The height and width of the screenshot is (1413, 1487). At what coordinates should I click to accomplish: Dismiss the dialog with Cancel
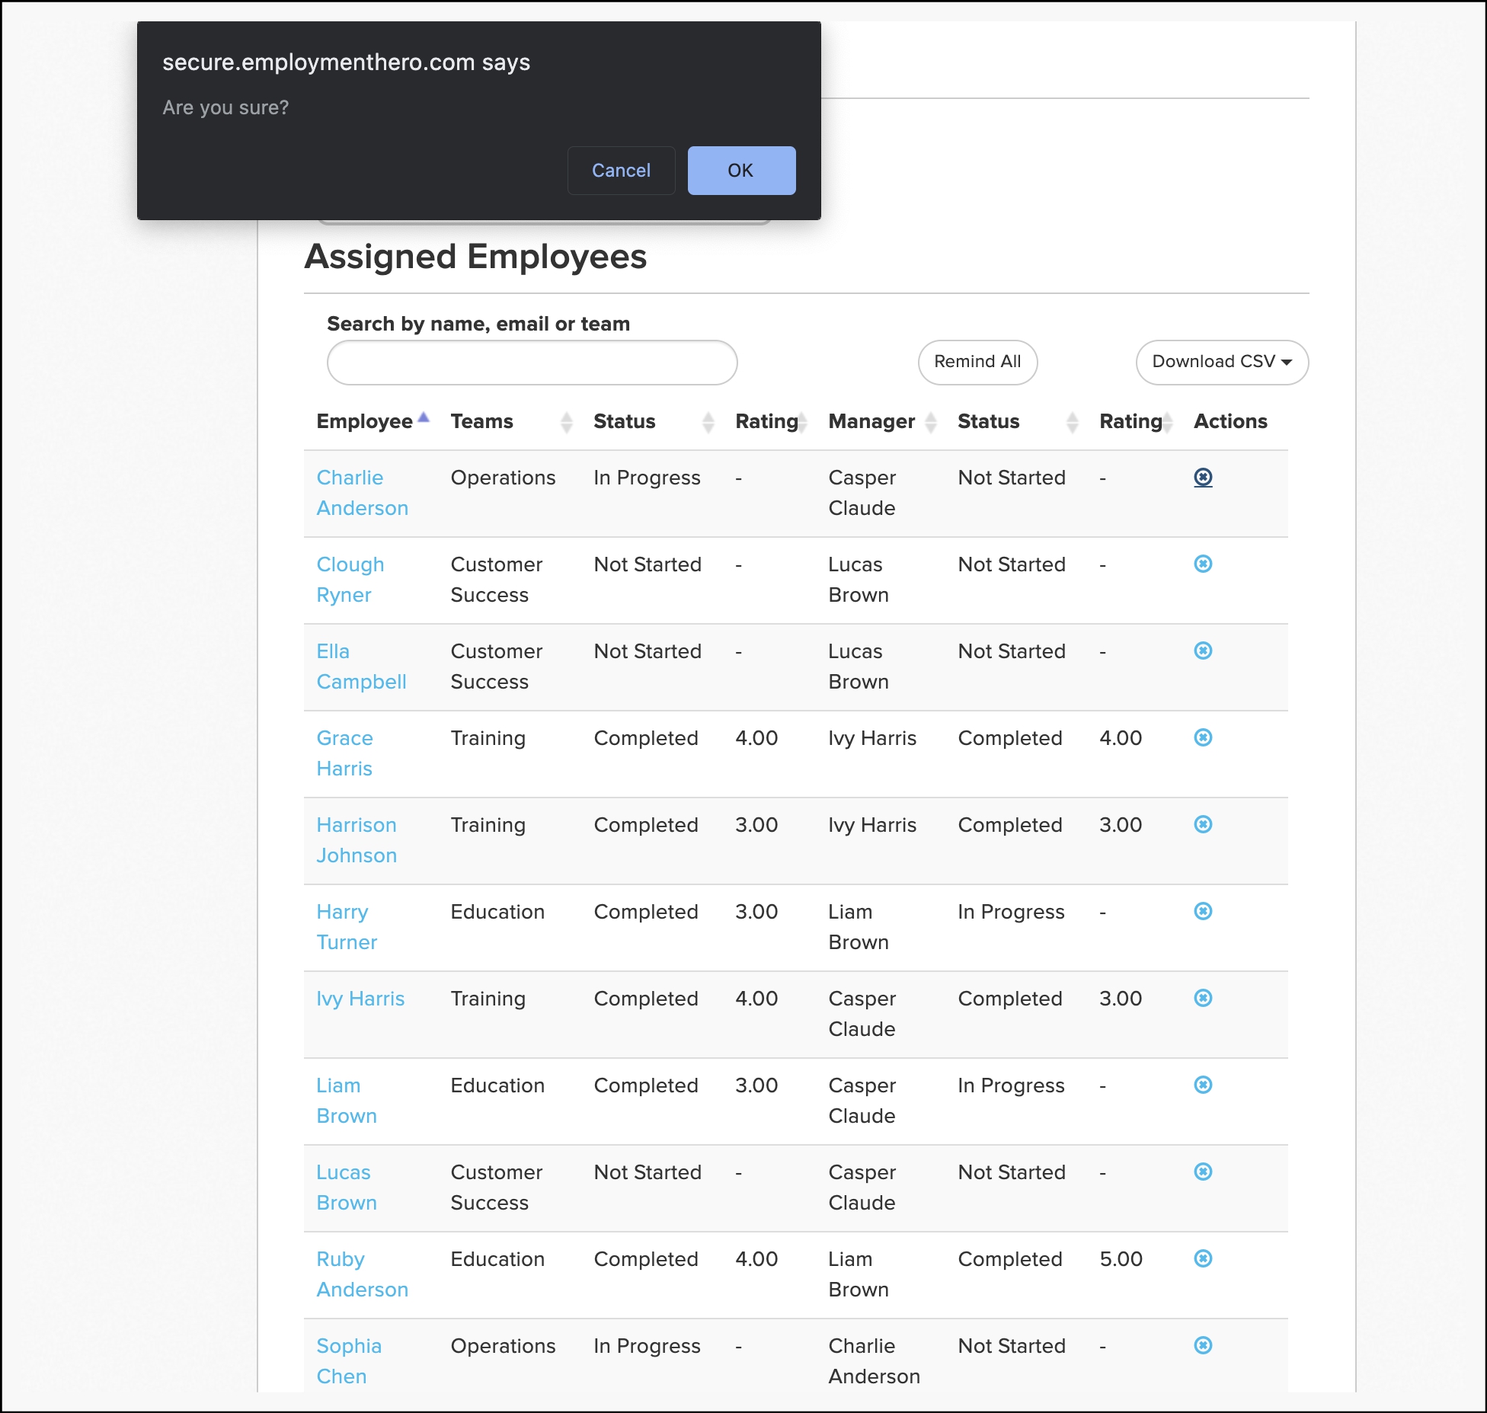[621, 171]
